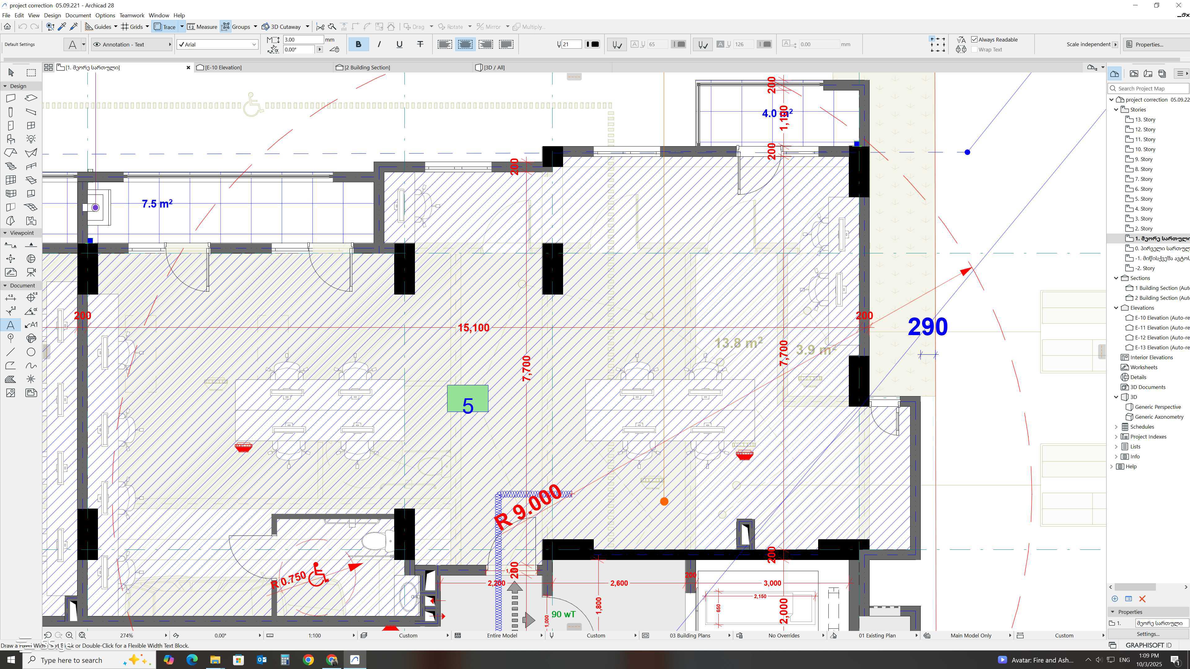The image size is (1190, 669).
Task: Collapse the Elevations tree node
Action: click(1116, 308)
